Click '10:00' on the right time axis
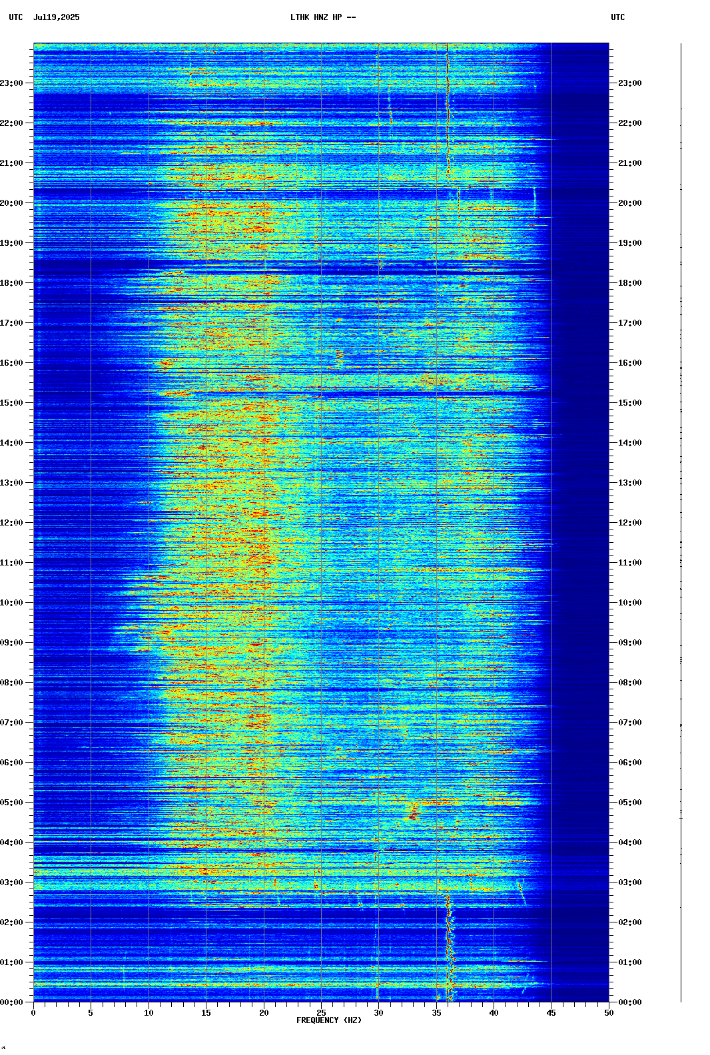Viewport: 710px width, 1055px height. (x=630, y=603)
